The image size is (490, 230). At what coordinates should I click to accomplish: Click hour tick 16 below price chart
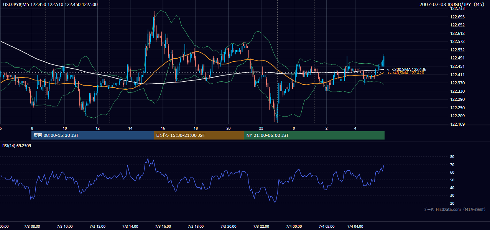pyautogui.click(x=163, y=128)
